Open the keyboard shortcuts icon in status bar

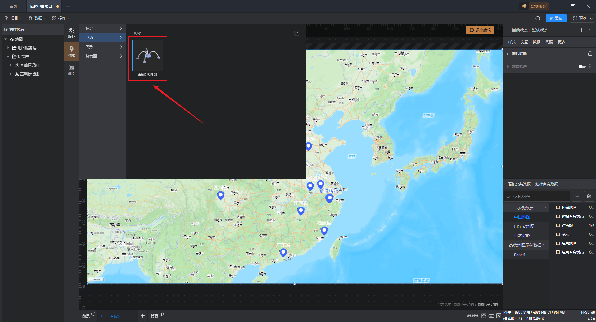click(x=491, y=316)
